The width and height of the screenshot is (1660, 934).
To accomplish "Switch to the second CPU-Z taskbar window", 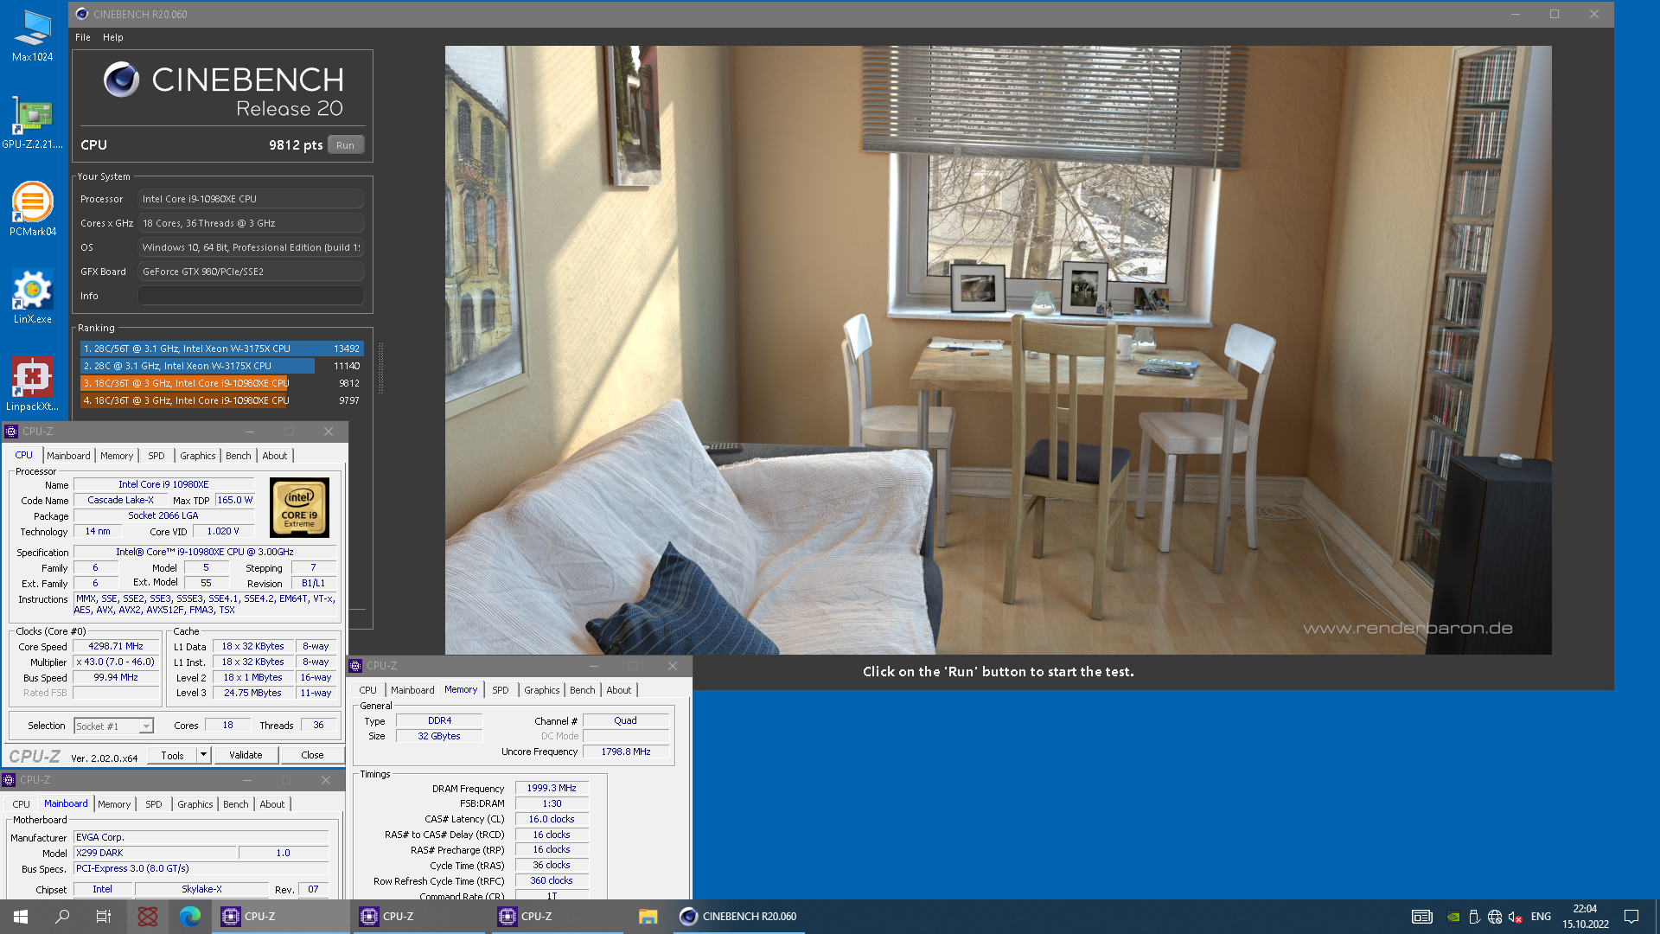I will [x=419, y=917].
